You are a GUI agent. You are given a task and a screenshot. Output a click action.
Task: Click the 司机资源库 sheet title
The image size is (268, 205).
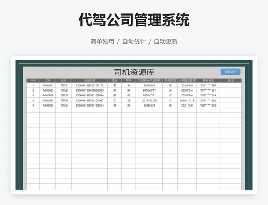(x=134, y=72)
